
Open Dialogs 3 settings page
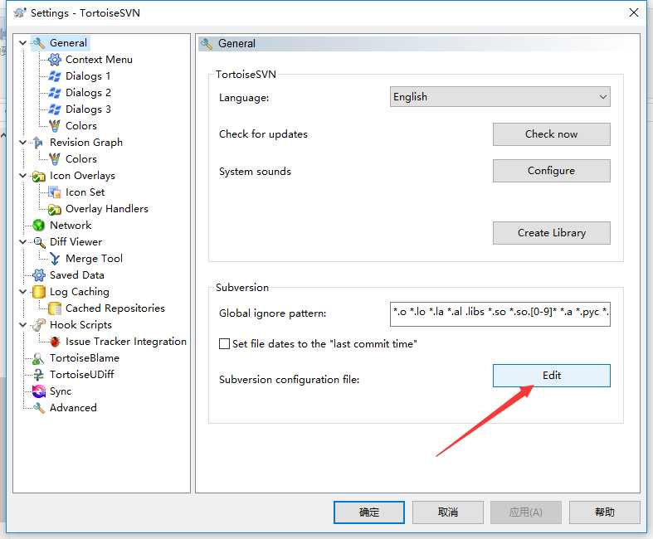point(88,109)
